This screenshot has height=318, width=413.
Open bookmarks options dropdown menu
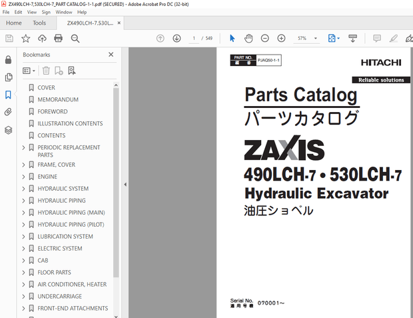(x=29, y=71)
